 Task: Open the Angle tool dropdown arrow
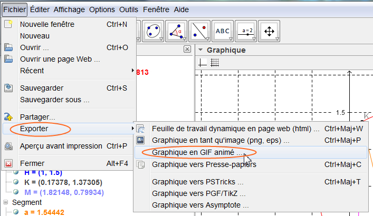click(x=184, y=39)
